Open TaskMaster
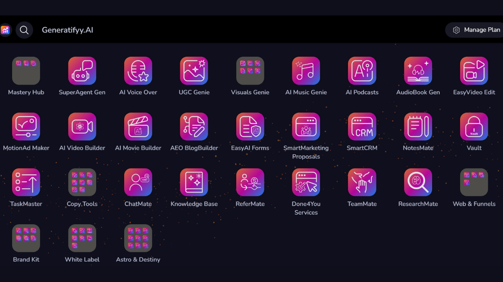 click(x=26, y=182)
